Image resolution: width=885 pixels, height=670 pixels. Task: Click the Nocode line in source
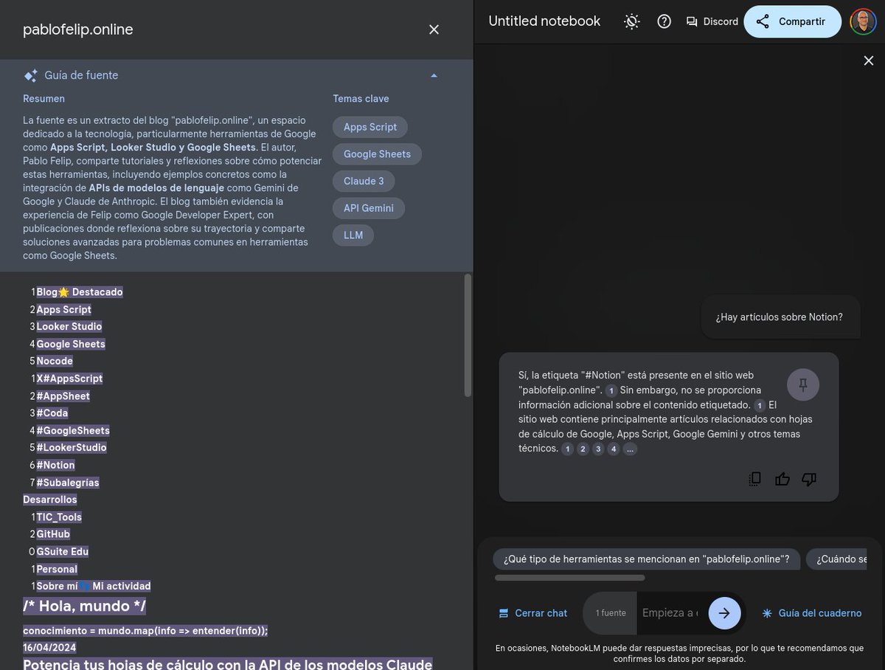tap(55, 361)
